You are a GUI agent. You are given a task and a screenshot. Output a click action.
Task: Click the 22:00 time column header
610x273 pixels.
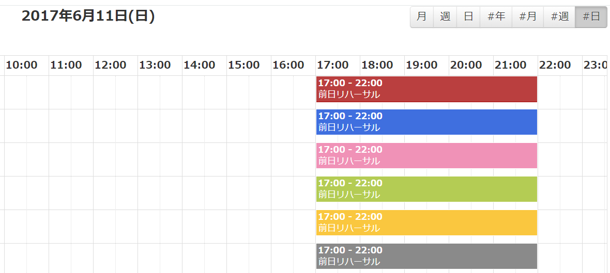coord(555,65)
